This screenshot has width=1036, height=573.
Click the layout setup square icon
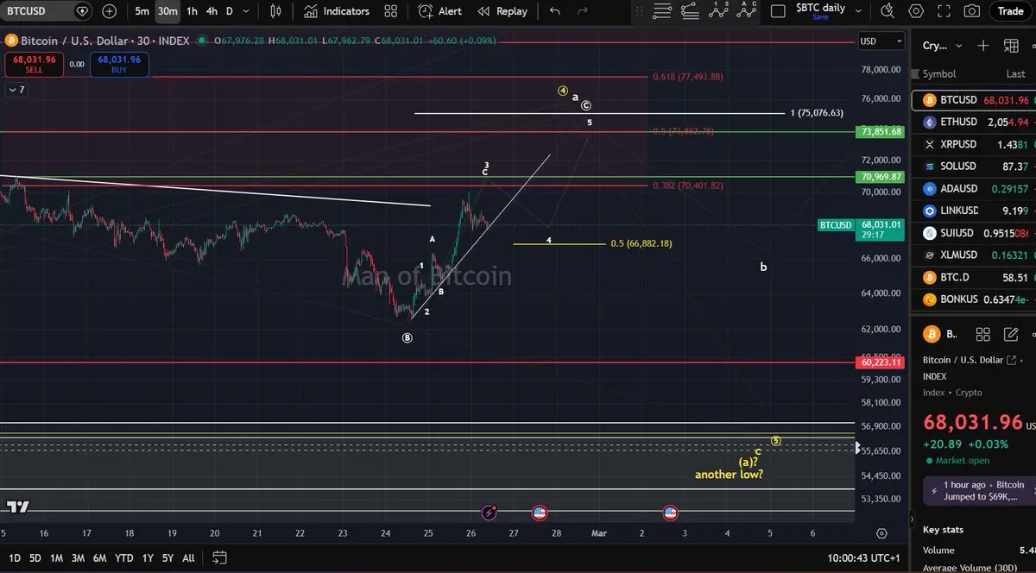(778, 11)
